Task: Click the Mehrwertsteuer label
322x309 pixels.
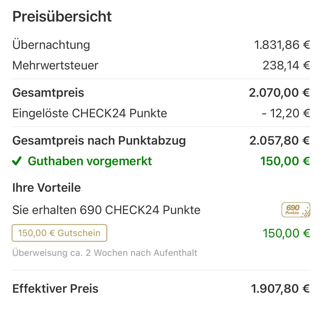Action: (x=55, y=65)
